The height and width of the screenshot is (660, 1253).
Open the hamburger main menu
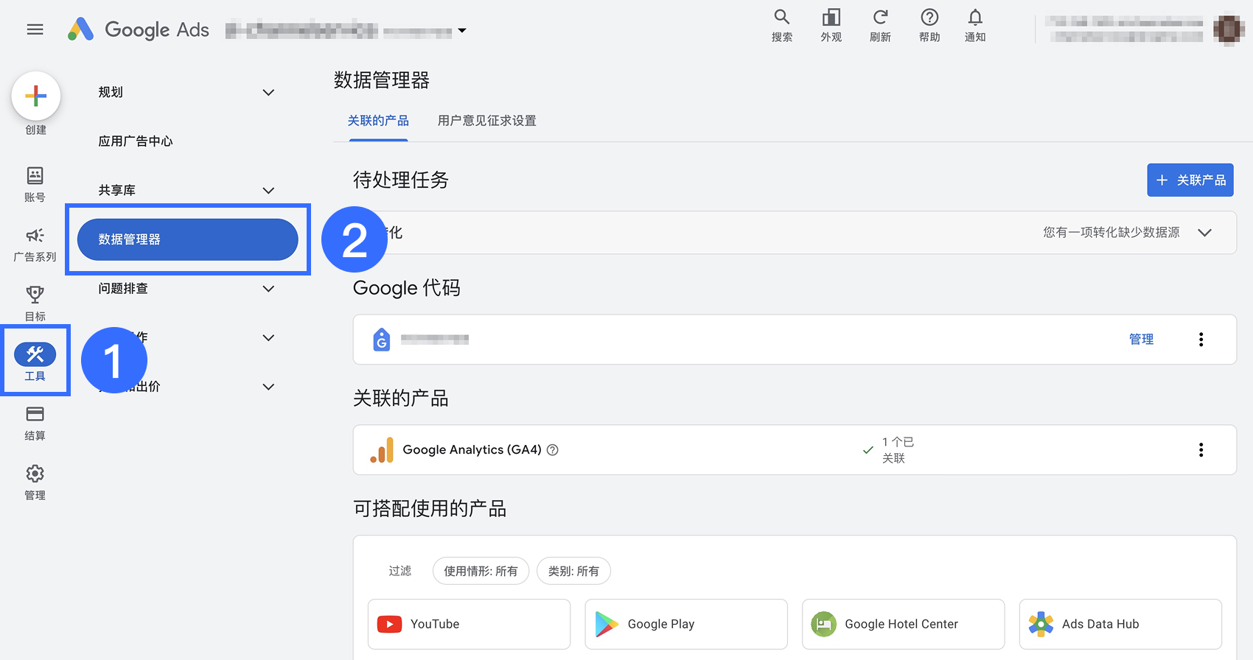35,29
